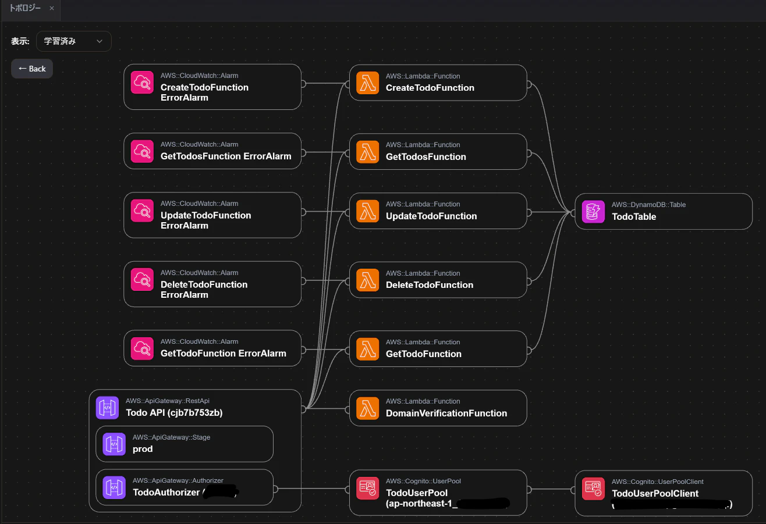Click the AWS::Cognito::UserPool type label
Image resolution: width=766 pixels, height=524 pixels.
423,481
